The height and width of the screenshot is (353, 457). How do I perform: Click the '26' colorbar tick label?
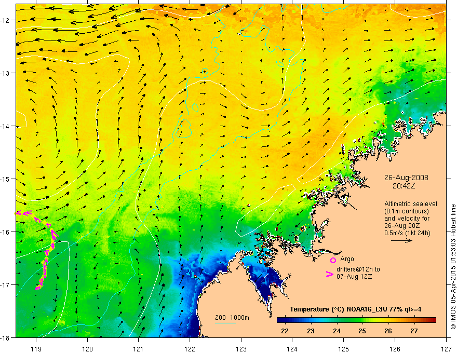[x=388, y=331]
